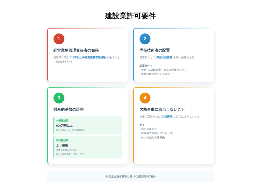Click the blue number 2 circle
The height and width of the screenshot is (193, 261).
(145, 39)
